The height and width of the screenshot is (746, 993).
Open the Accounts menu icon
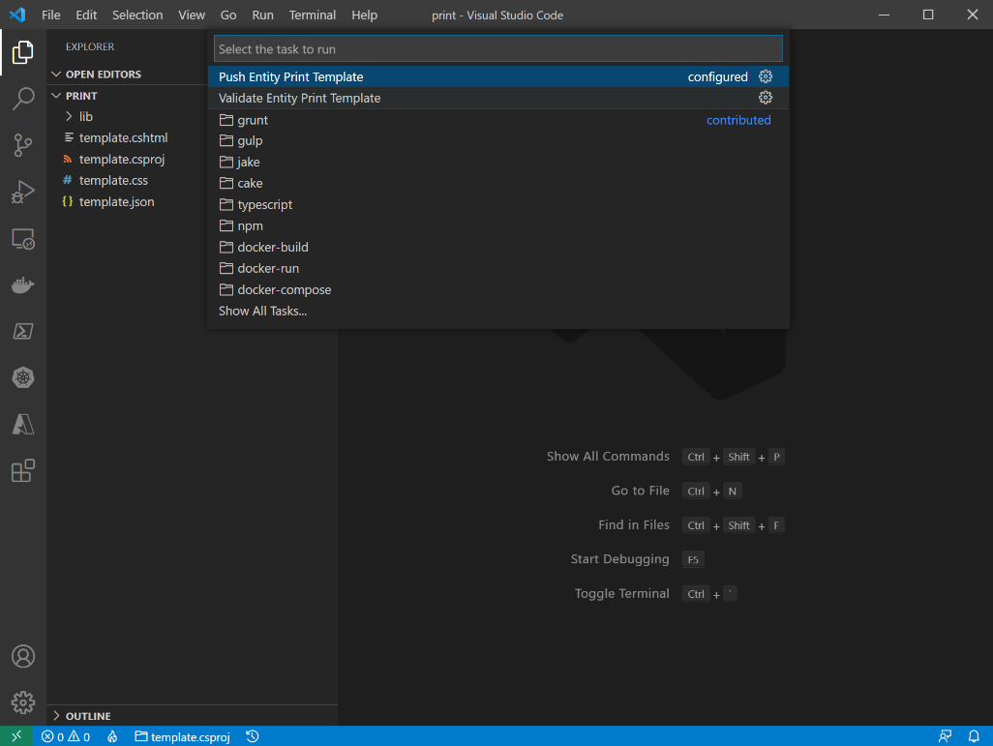[x=23, y=656]
